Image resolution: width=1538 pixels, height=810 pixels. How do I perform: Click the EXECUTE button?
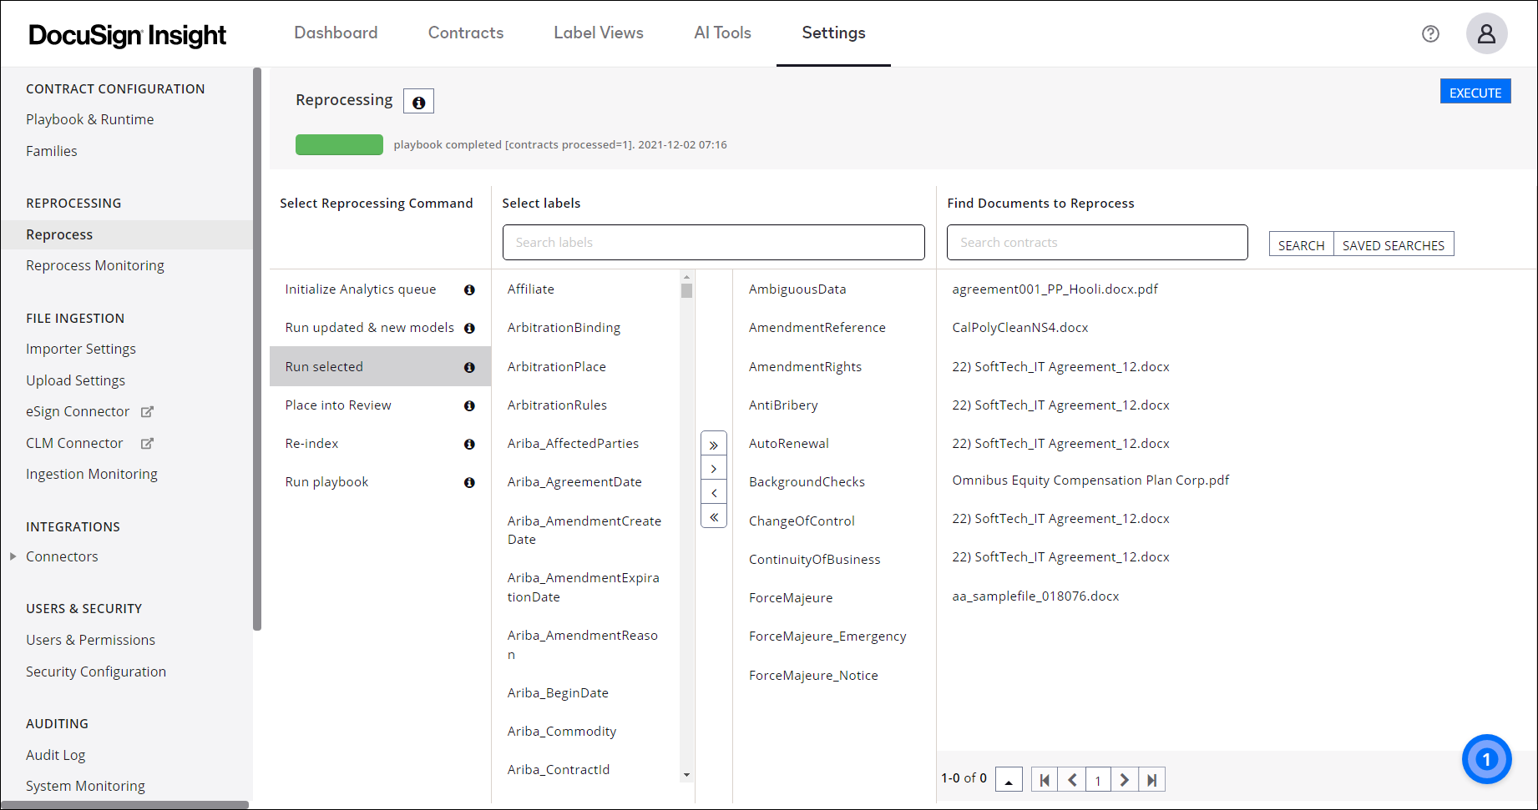click(x=1475, y=92)
